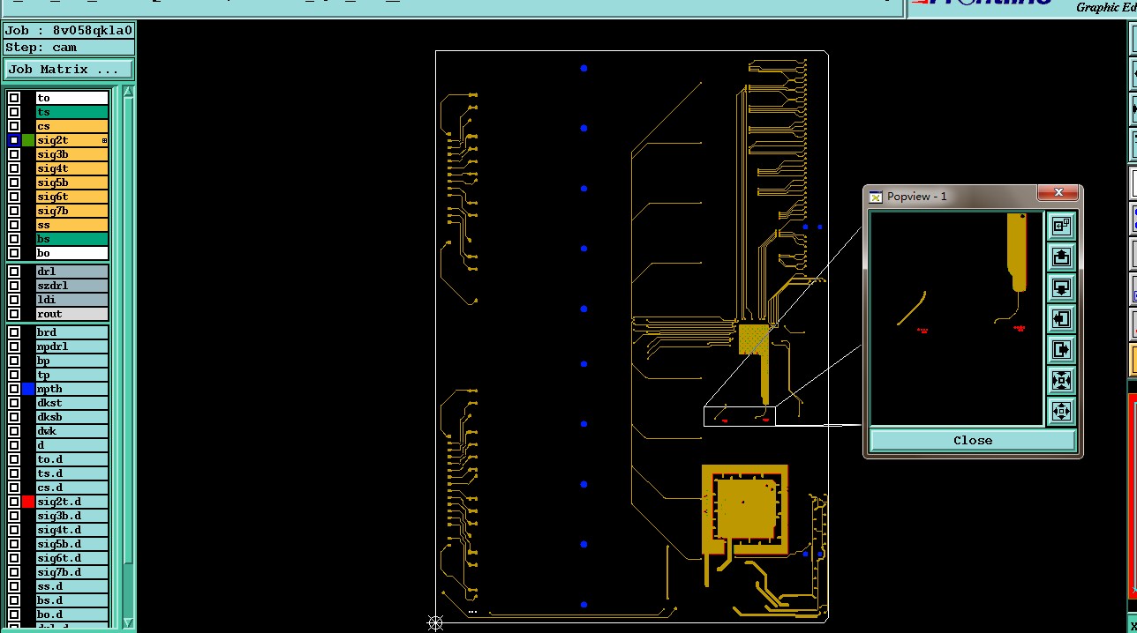Screen dimensions: 1137x633
Task: Select the ss layer name
Action: [72, 225]
